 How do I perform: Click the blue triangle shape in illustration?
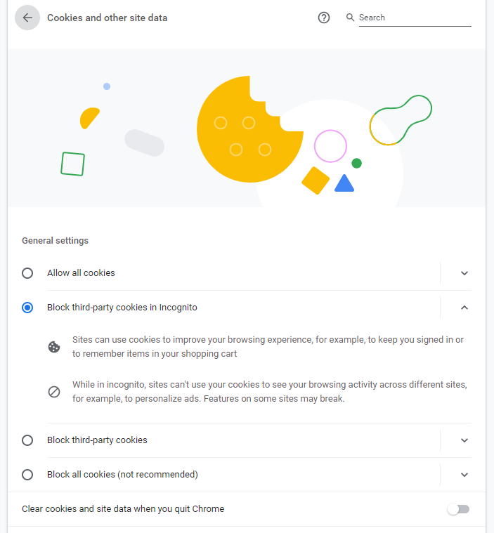click(344, 184)
